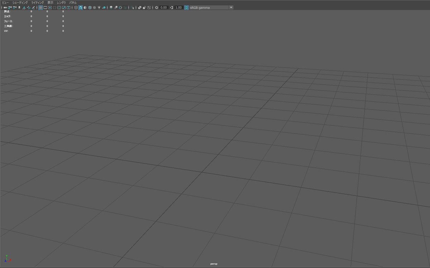This screenshot has height=268, width=430.
Task: Click the Image Plane icon
Action: click(x=24, y=8)
